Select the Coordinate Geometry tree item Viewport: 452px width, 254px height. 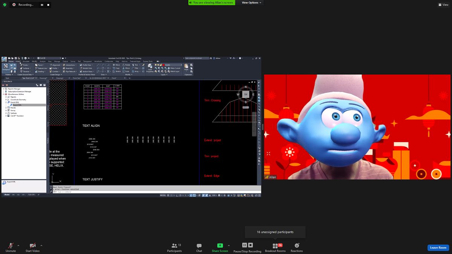click(19, 99)
